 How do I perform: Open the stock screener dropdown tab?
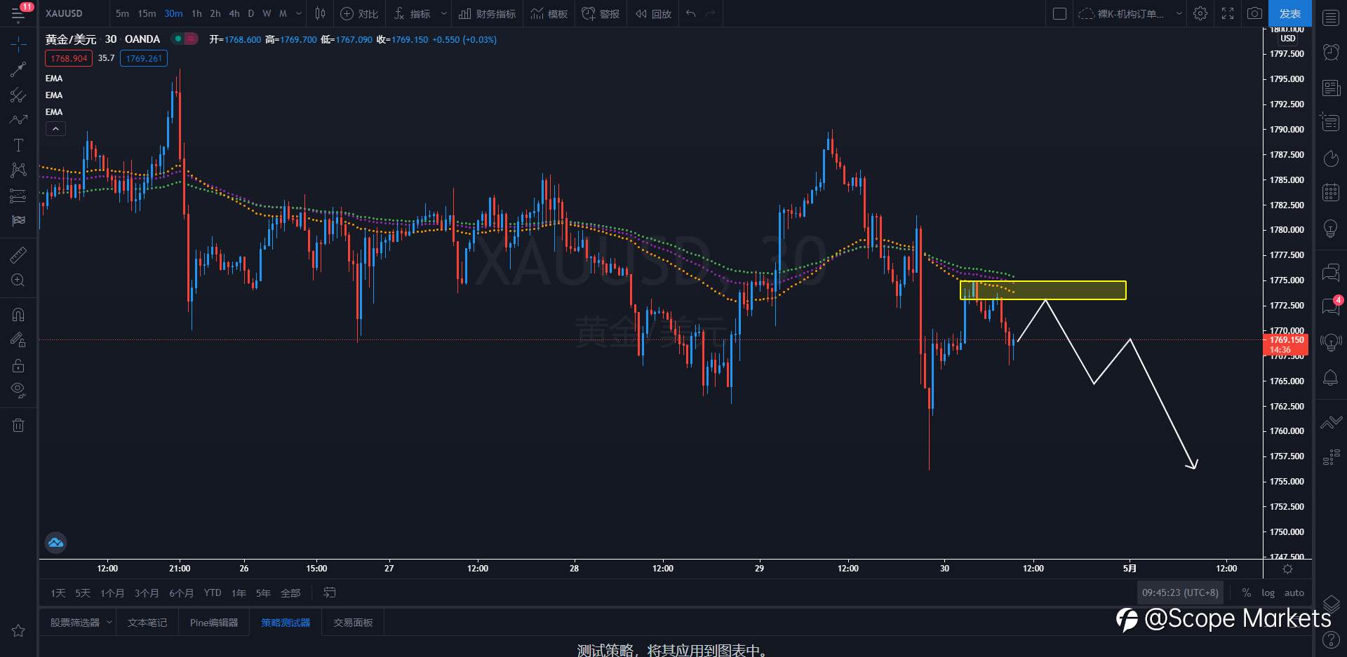click(80, 623)
